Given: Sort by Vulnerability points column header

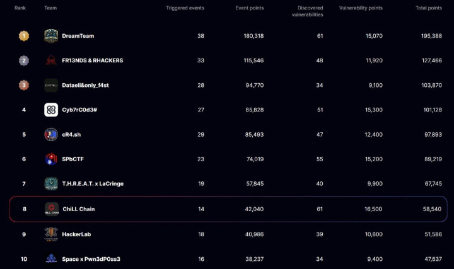Looking at the screenshot, I should coord(361,8).
